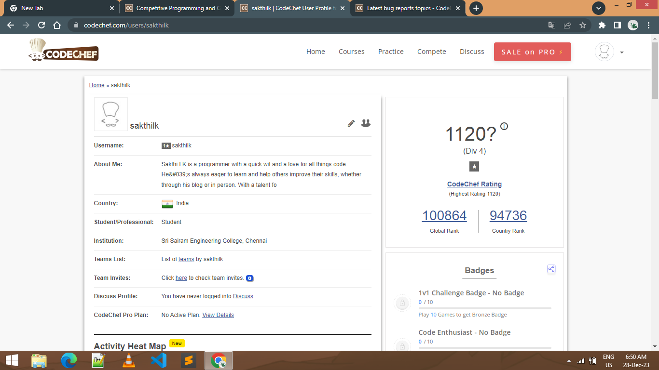Open the View Details link
Image resolution: width=659 pixels, height=370 pixels.
point(218,315)
